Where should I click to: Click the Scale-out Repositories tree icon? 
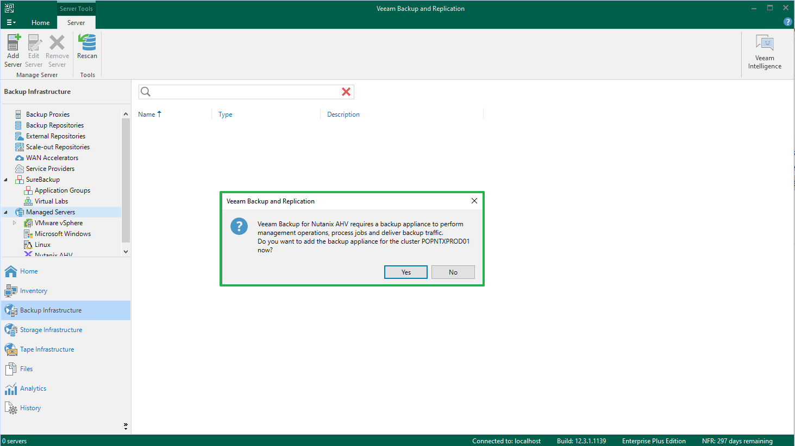click(19, 147)
